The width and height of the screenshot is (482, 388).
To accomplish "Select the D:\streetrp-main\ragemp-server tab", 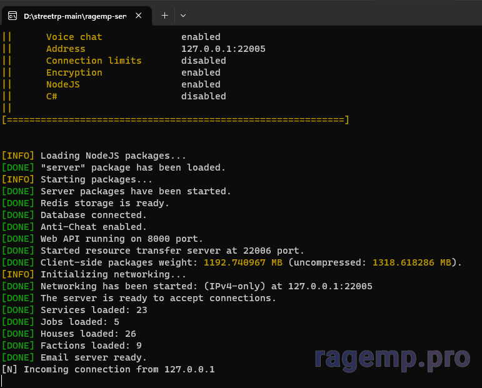I will (x=74, y=16).
